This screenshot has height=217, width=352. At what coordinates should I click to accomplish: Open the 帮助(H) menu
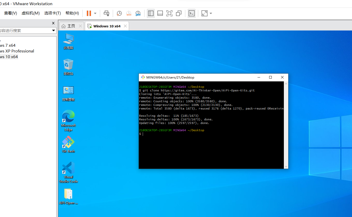pos(72,13)
